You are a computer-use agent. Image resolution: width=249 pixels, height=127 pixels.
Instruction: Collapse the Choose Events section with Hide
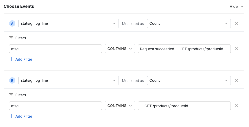pyautogui.click(x=237, y=7)
